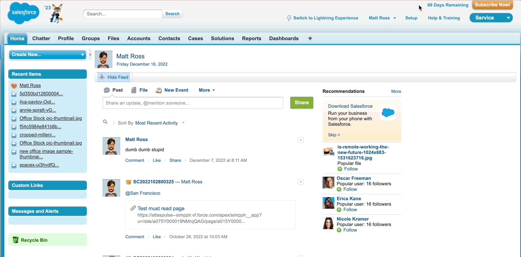Click in the top Search... field

[x=123, y=14]
